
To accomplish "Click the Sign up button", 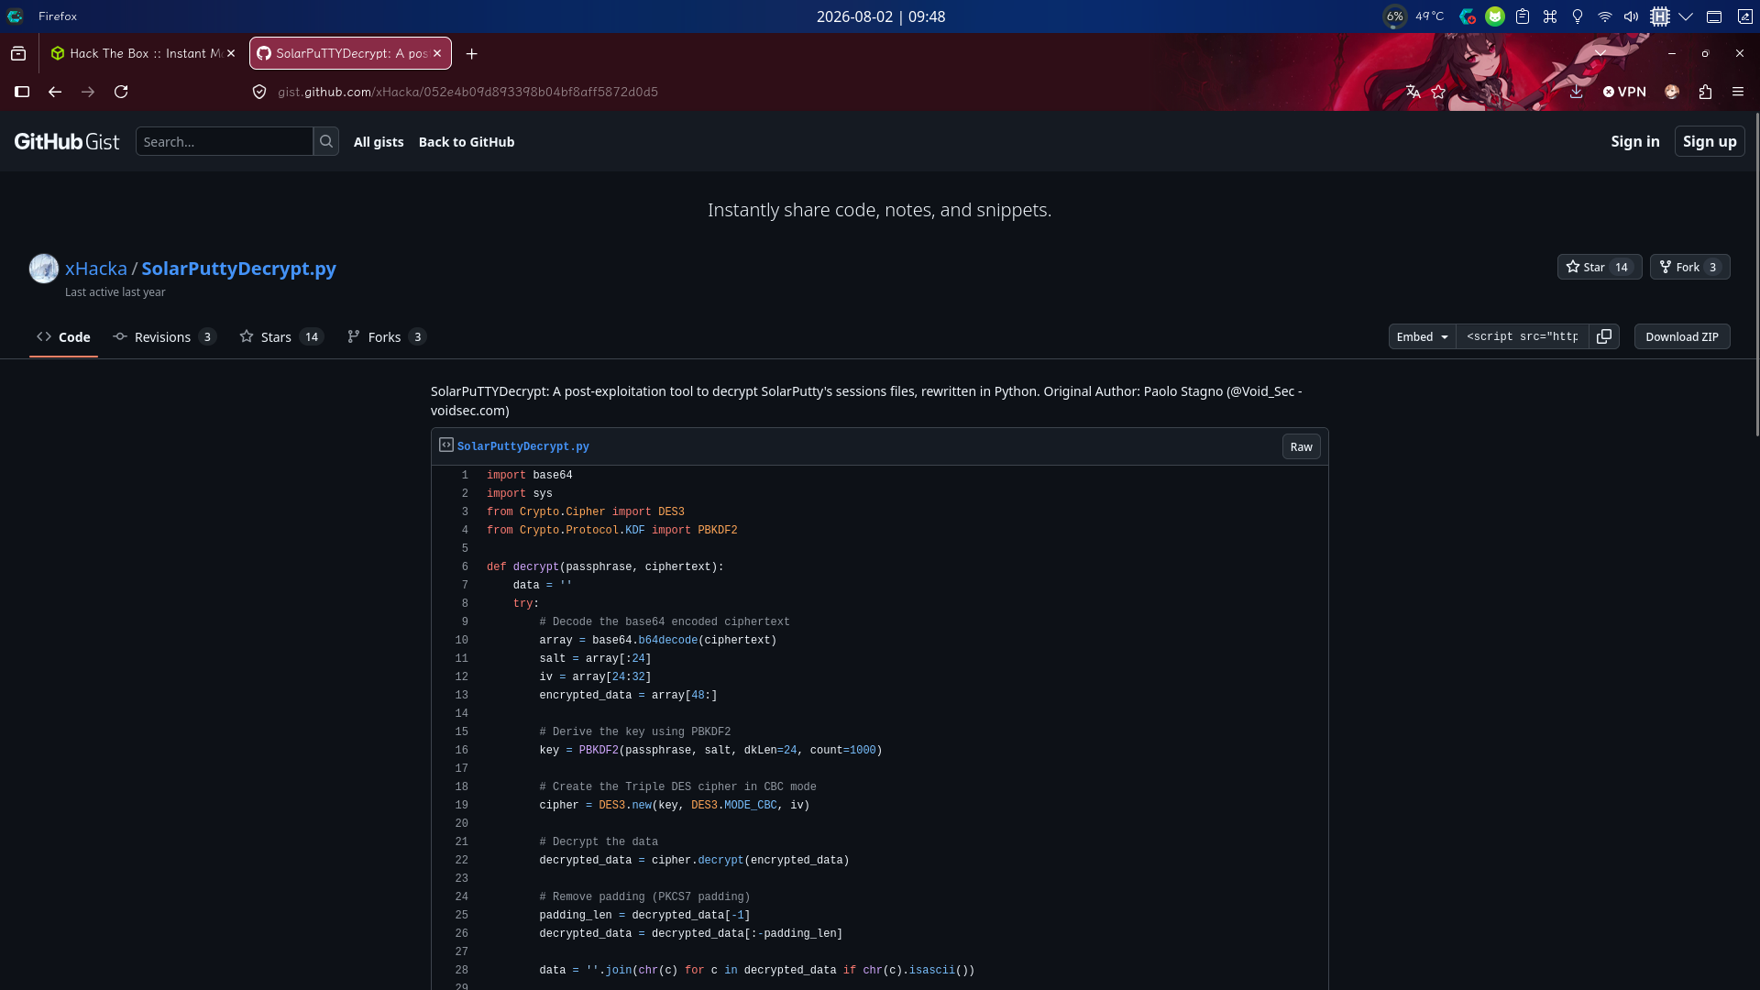I will tap(1710, 141).
